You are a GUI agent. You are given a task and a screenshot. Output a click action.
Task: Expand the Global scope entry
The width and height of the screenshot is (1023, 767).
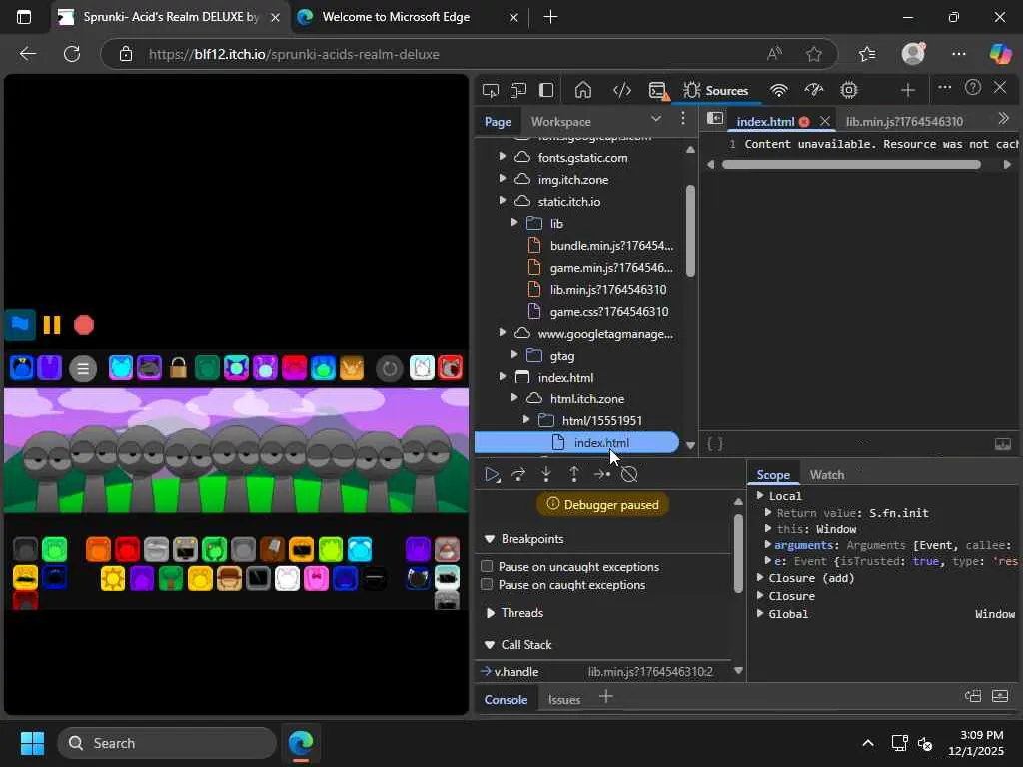(x=760, y=614)
